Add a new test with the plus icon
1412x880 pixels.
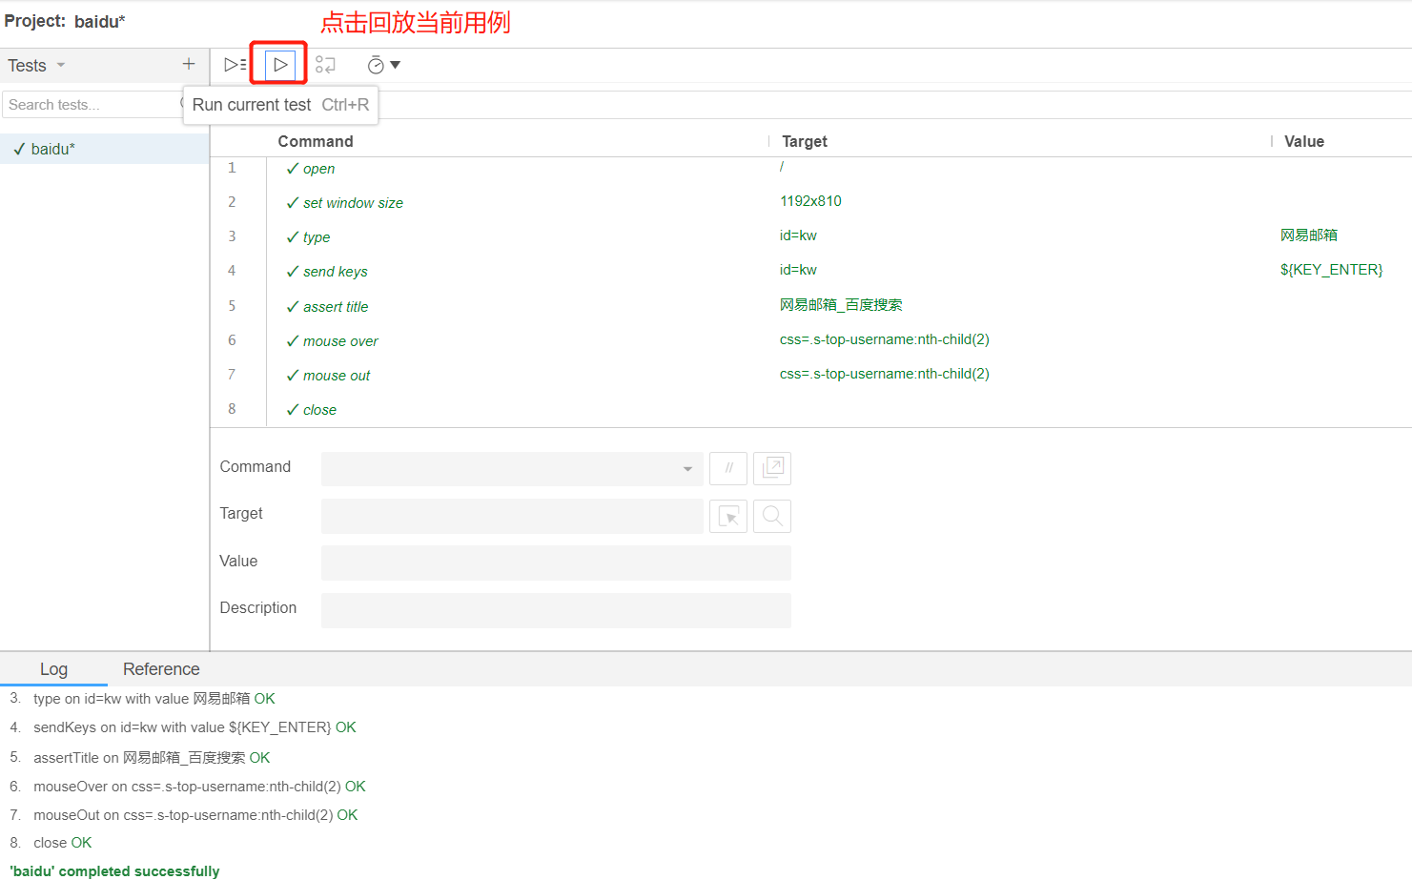[188, 64]
